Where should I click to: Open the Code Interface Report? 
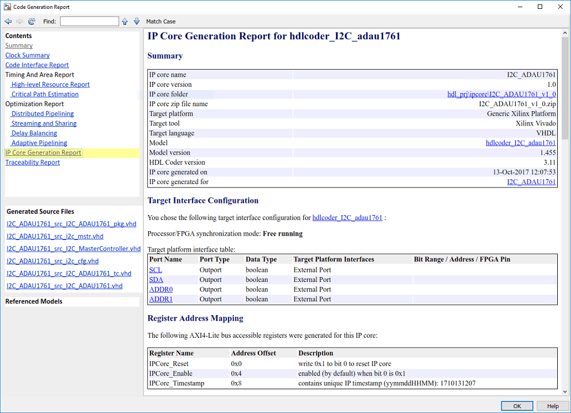37,65
